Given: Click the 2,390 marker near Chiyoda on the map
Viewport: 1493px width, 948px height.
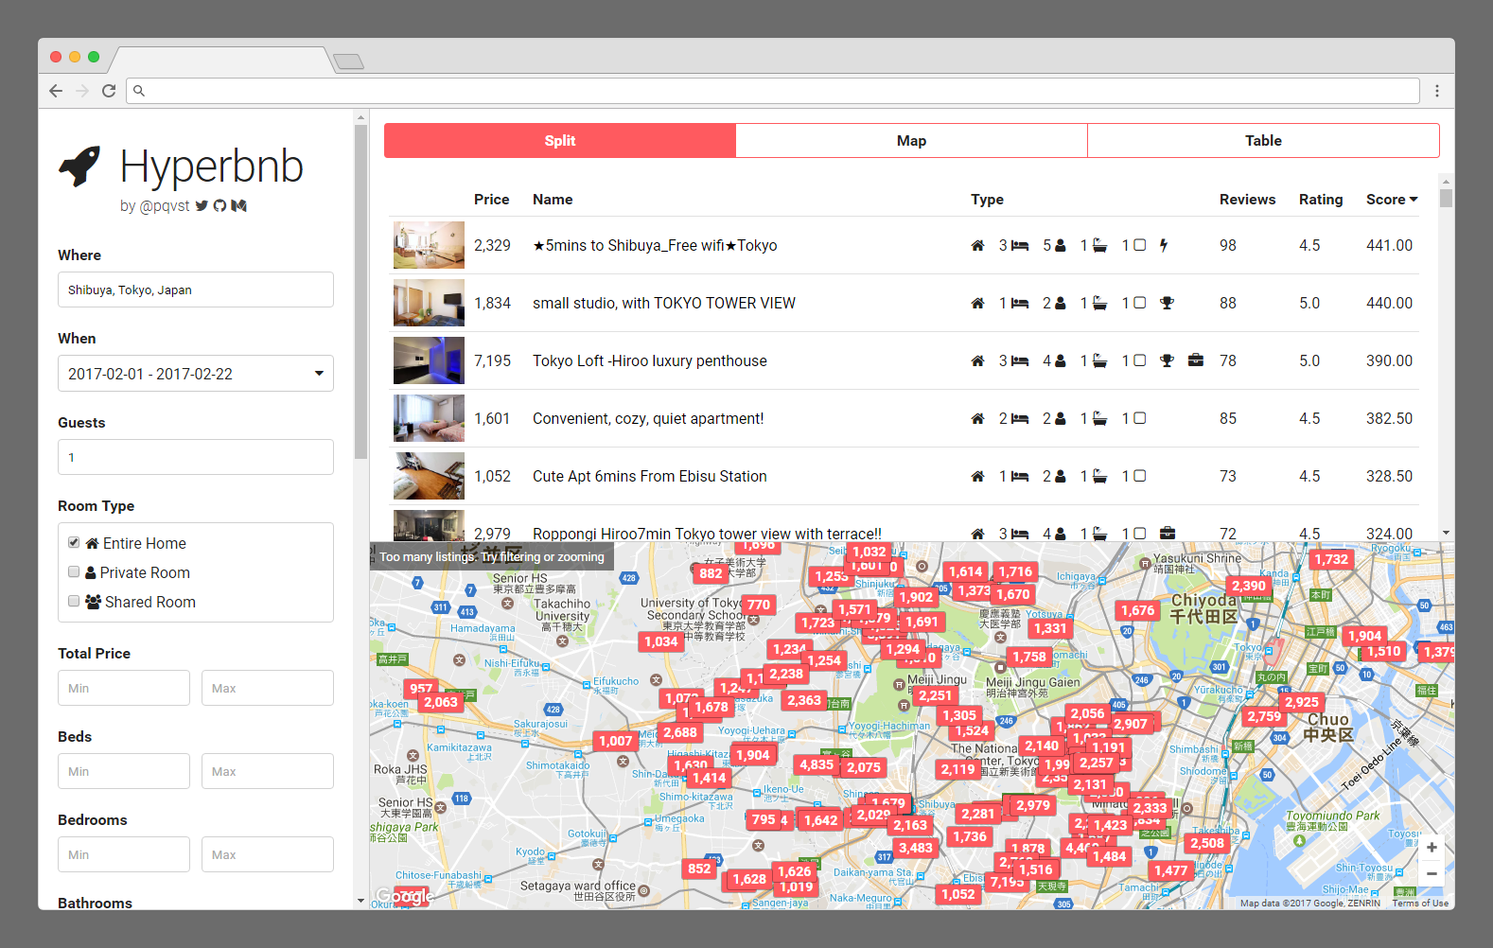Looking at the screenshot, I should click(x=1248, y=586).
